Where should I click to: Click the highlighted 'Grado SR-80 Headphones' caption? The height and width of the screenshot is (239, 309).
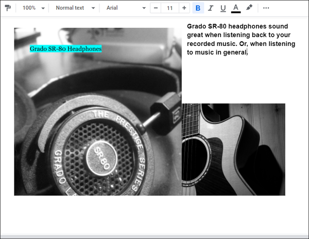pyautogui.click(x=65, y=49)
